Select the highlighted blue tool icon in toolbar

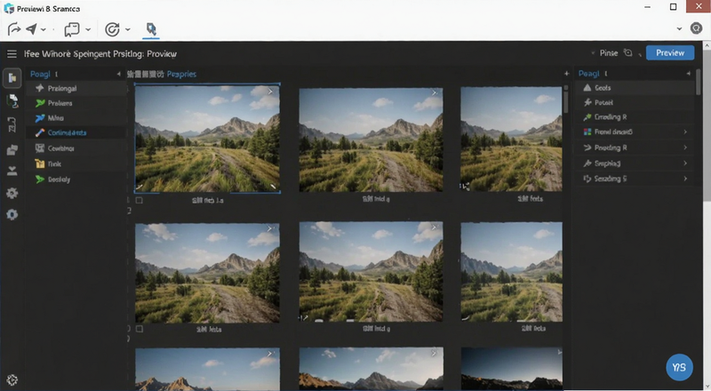click(x=151, y=29)
